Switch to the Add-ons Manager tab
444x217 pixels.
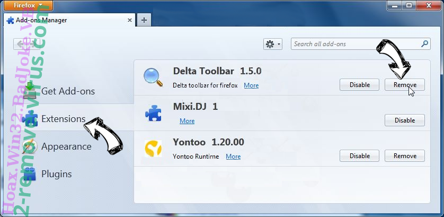(69, 20)
